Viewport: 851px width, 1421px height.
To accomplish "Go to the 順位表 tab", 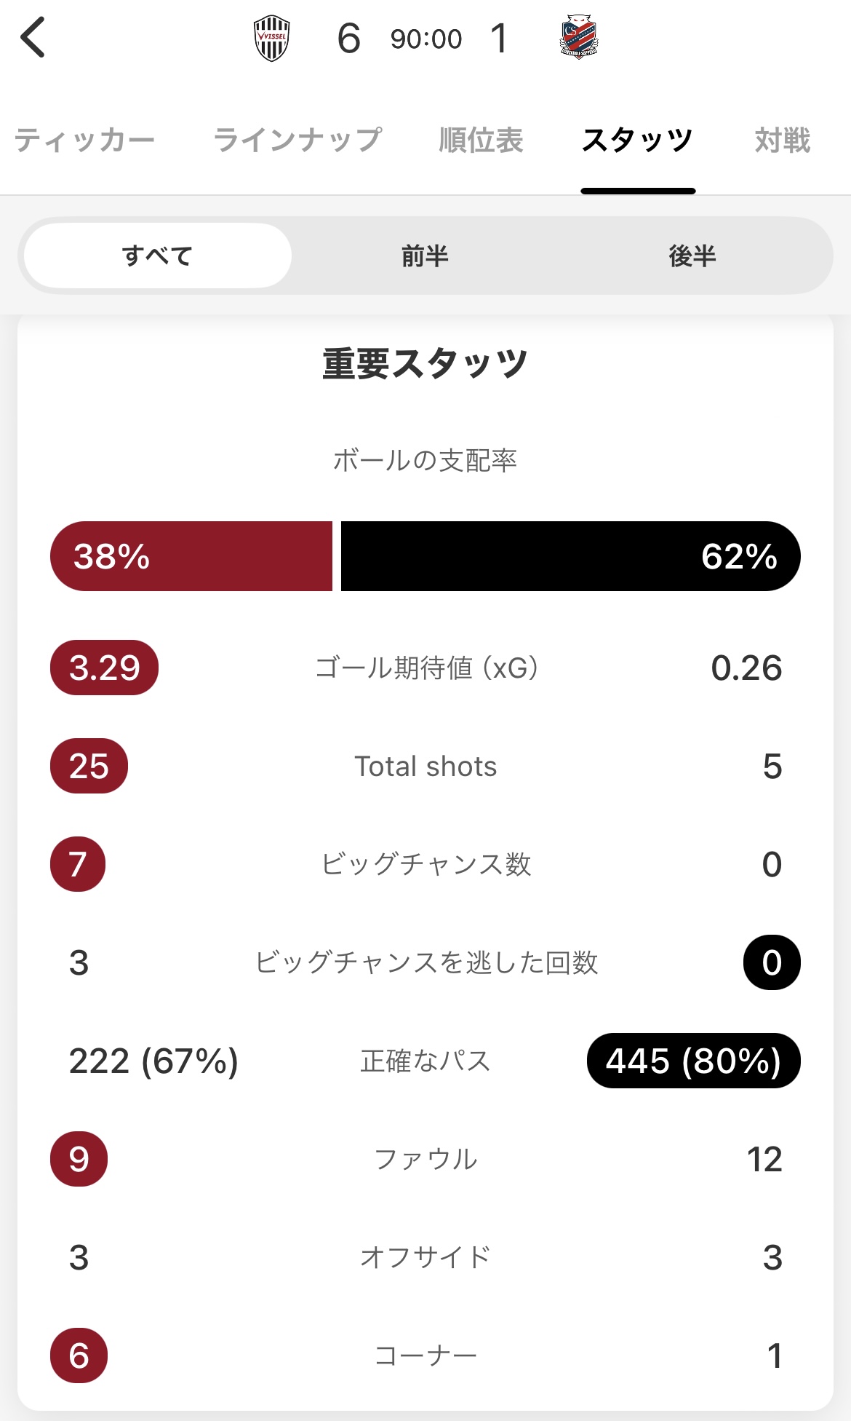I will tap(481, 140).
